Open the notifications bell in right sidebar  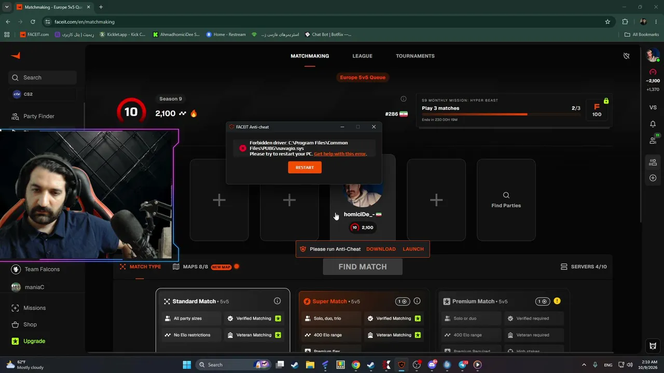pyautogui.click(x=653, y=124)
